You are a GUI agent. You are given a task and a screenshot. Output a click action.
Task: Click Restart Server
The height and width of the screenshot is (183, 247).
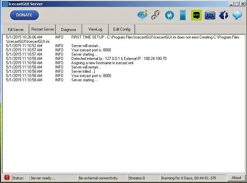(x=43, y=29)
